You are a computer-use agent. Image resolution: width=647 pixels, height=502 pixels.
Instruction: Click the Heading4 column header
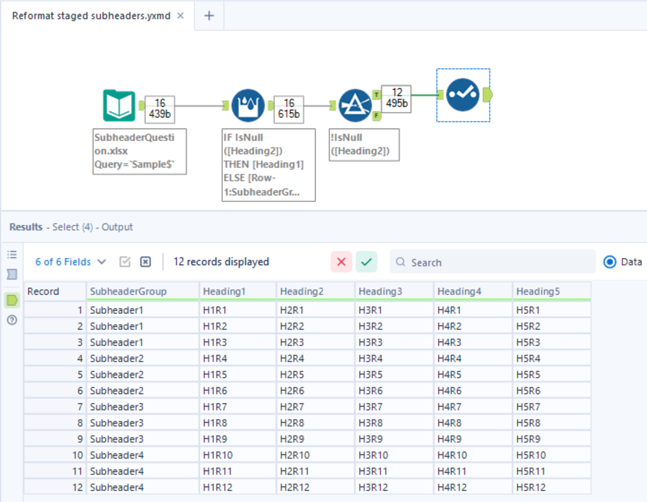pos(473,291)
